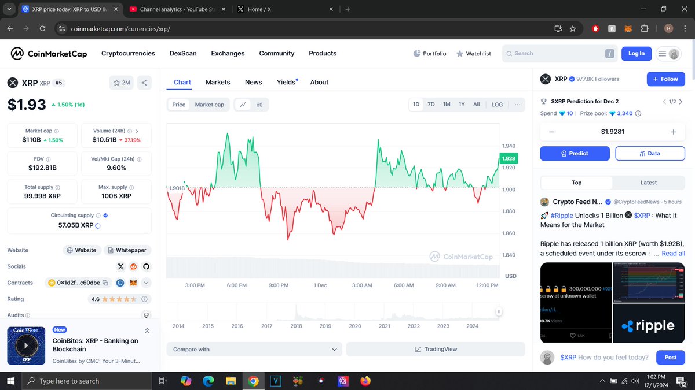Go to previous prediction arrow
Viewport: 695px width, 390px height.
[x=664, y=102]
